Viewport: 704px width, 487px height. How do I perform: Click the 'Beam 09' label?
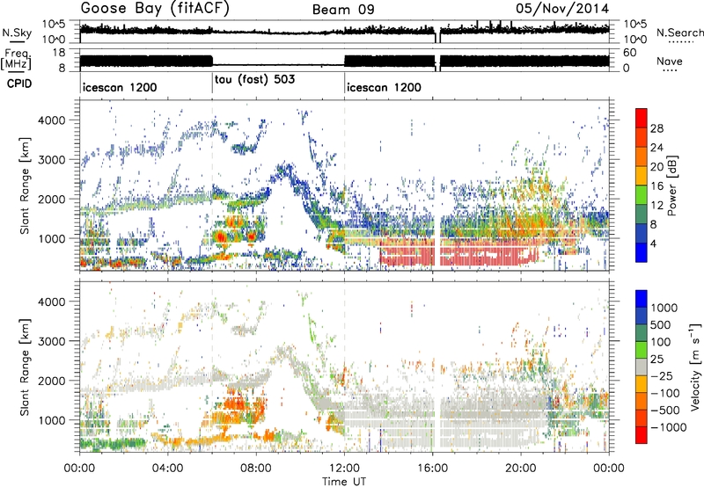[x=343, y=10]
